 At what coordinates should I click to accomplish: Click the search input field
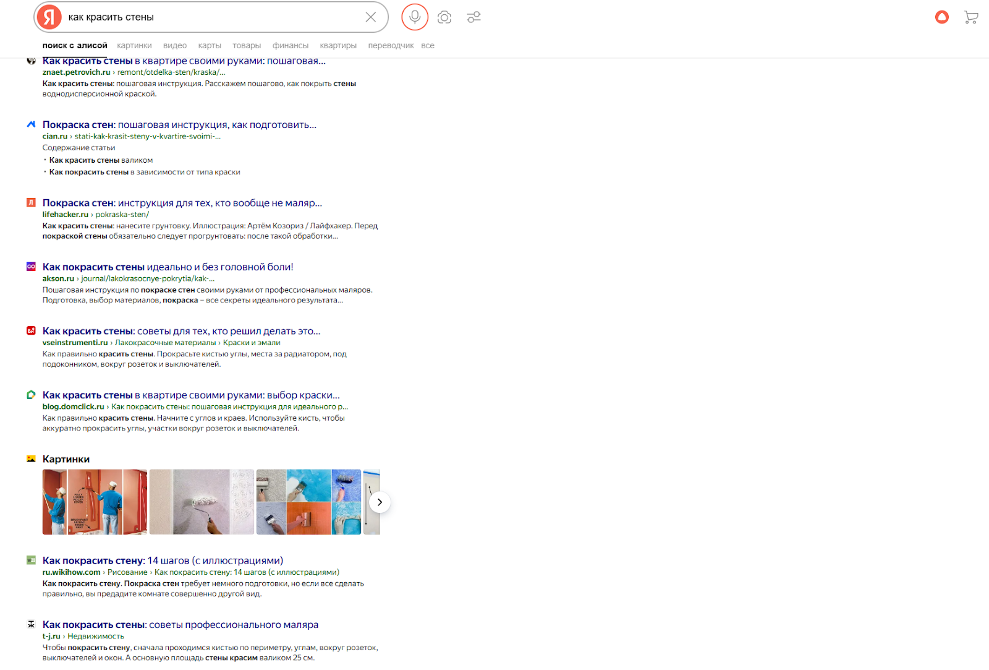[x=210, y=17]
